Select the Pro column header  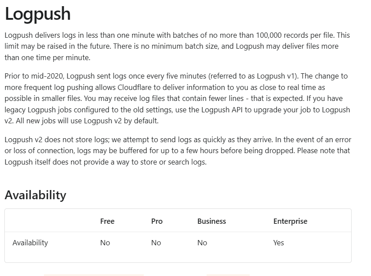(x=157, y=221)
